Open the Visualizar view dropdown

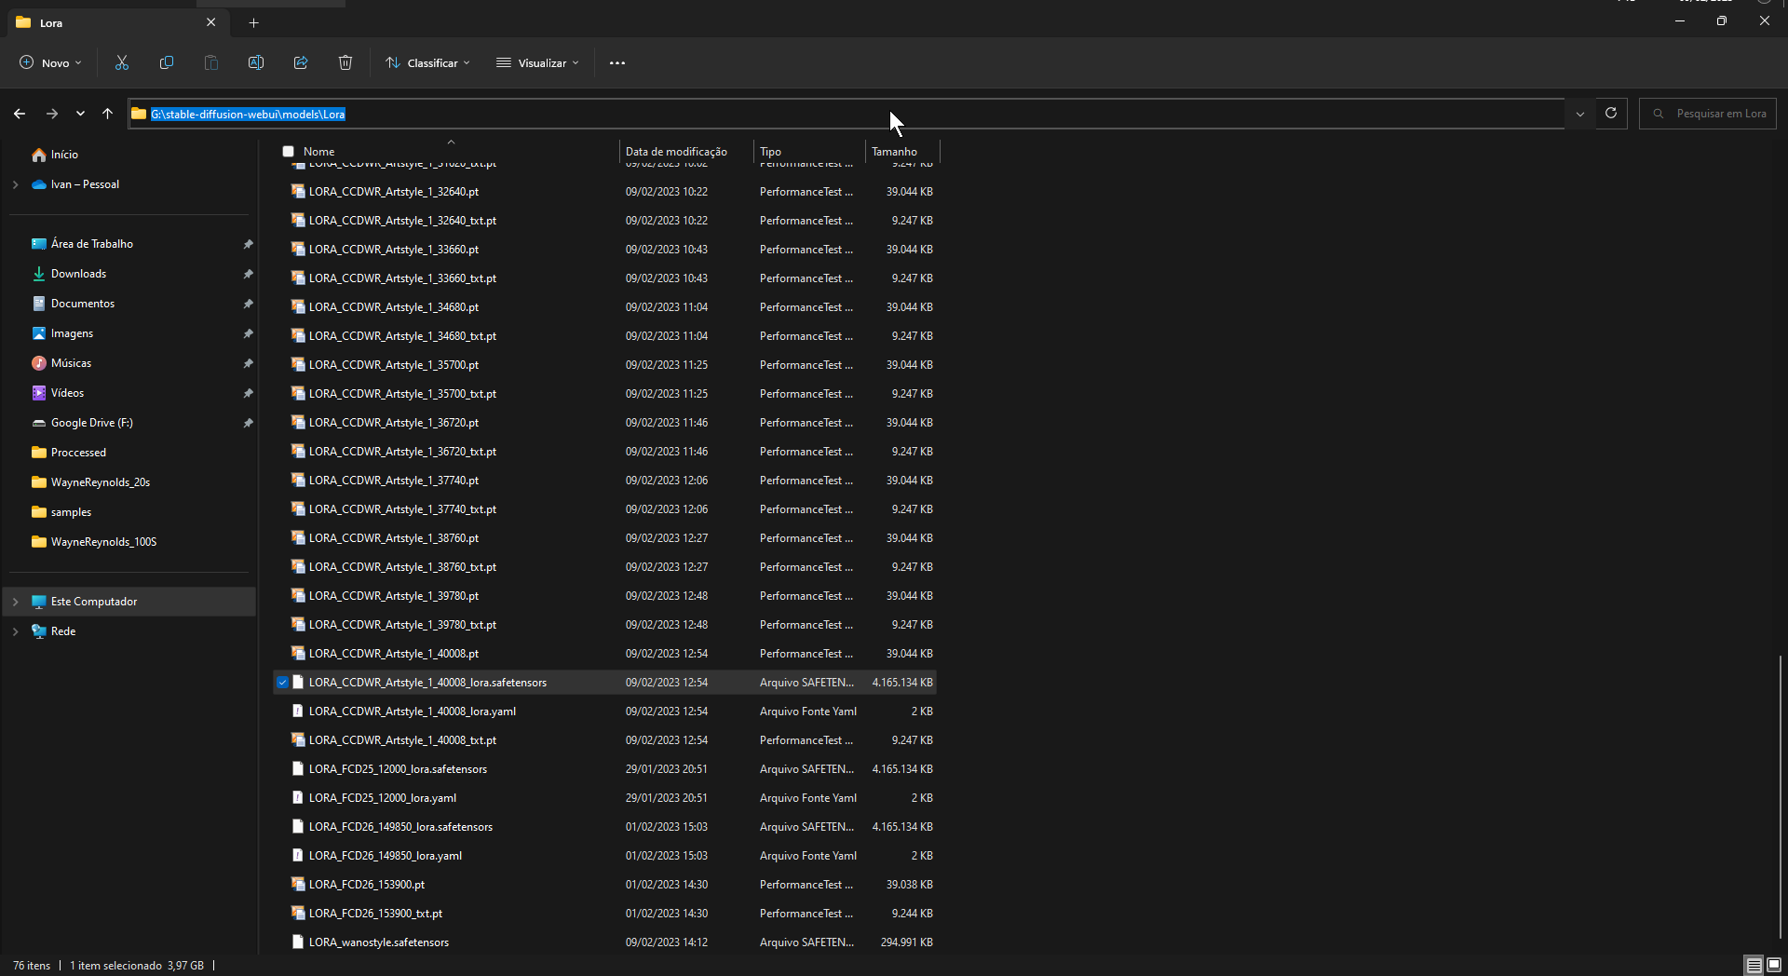tap(538, 62)
